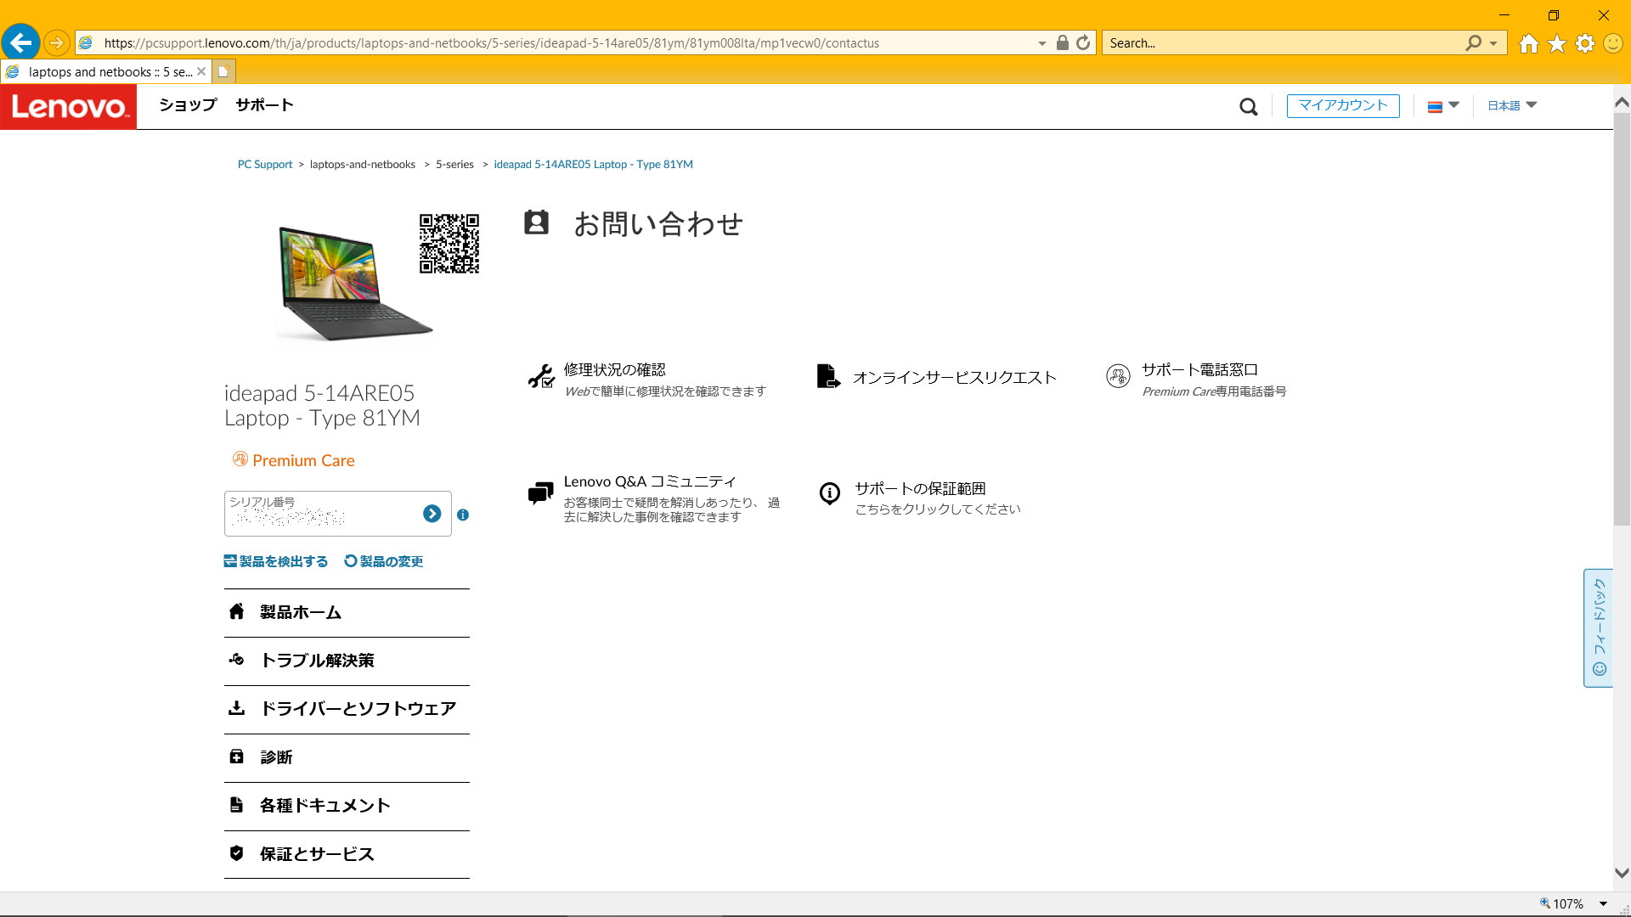Click the サポートの保証範囲 info icon

click(830, 493)
